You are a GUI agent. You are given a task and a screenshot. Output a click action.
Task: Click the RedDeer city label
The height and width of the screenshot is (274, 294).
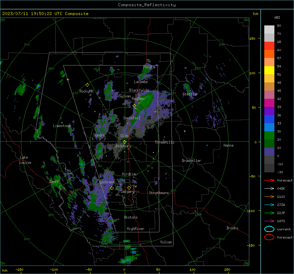(x=139, y=99)
